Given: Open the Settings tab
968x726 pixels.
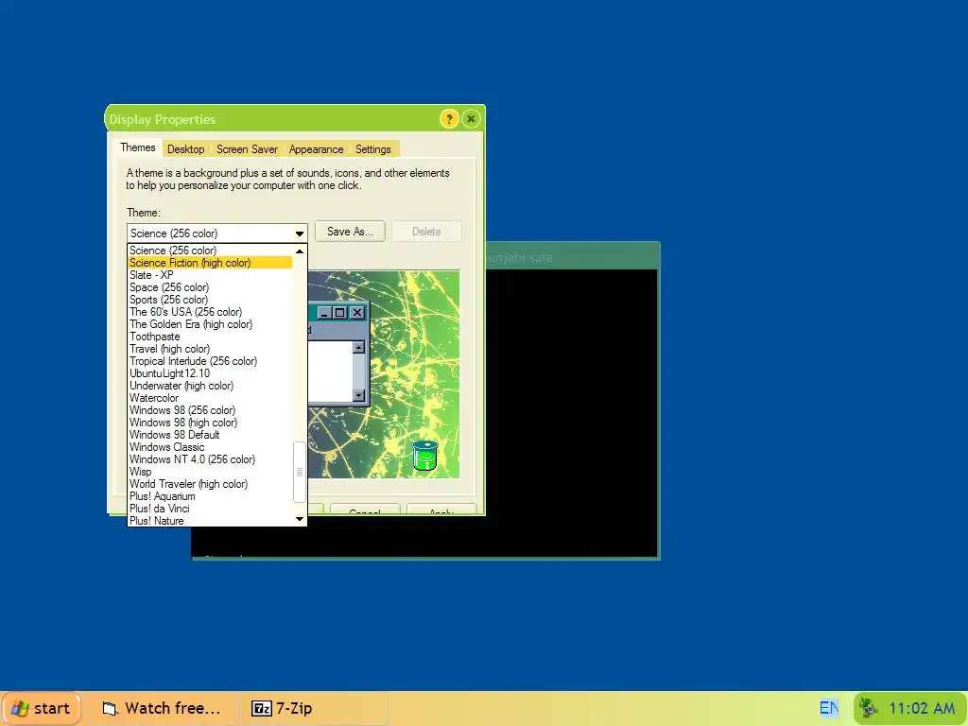Looking at the screenshot, I should pos(372,149).
